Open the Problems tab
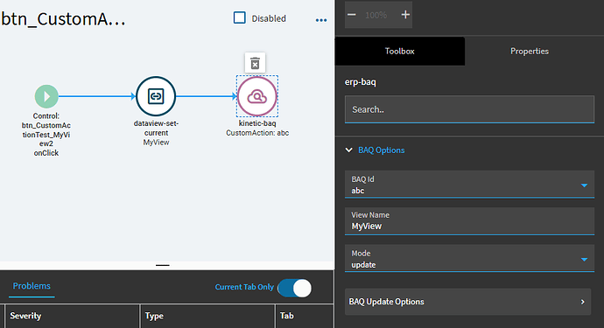 pos(32,286)
